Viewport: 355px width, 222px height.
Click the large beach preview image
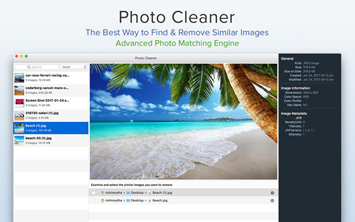point(183,121)
